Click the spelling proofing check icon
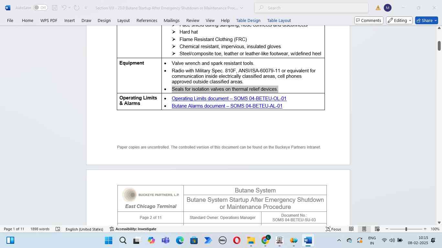The image size is (442, 248). tap(58, 229)
